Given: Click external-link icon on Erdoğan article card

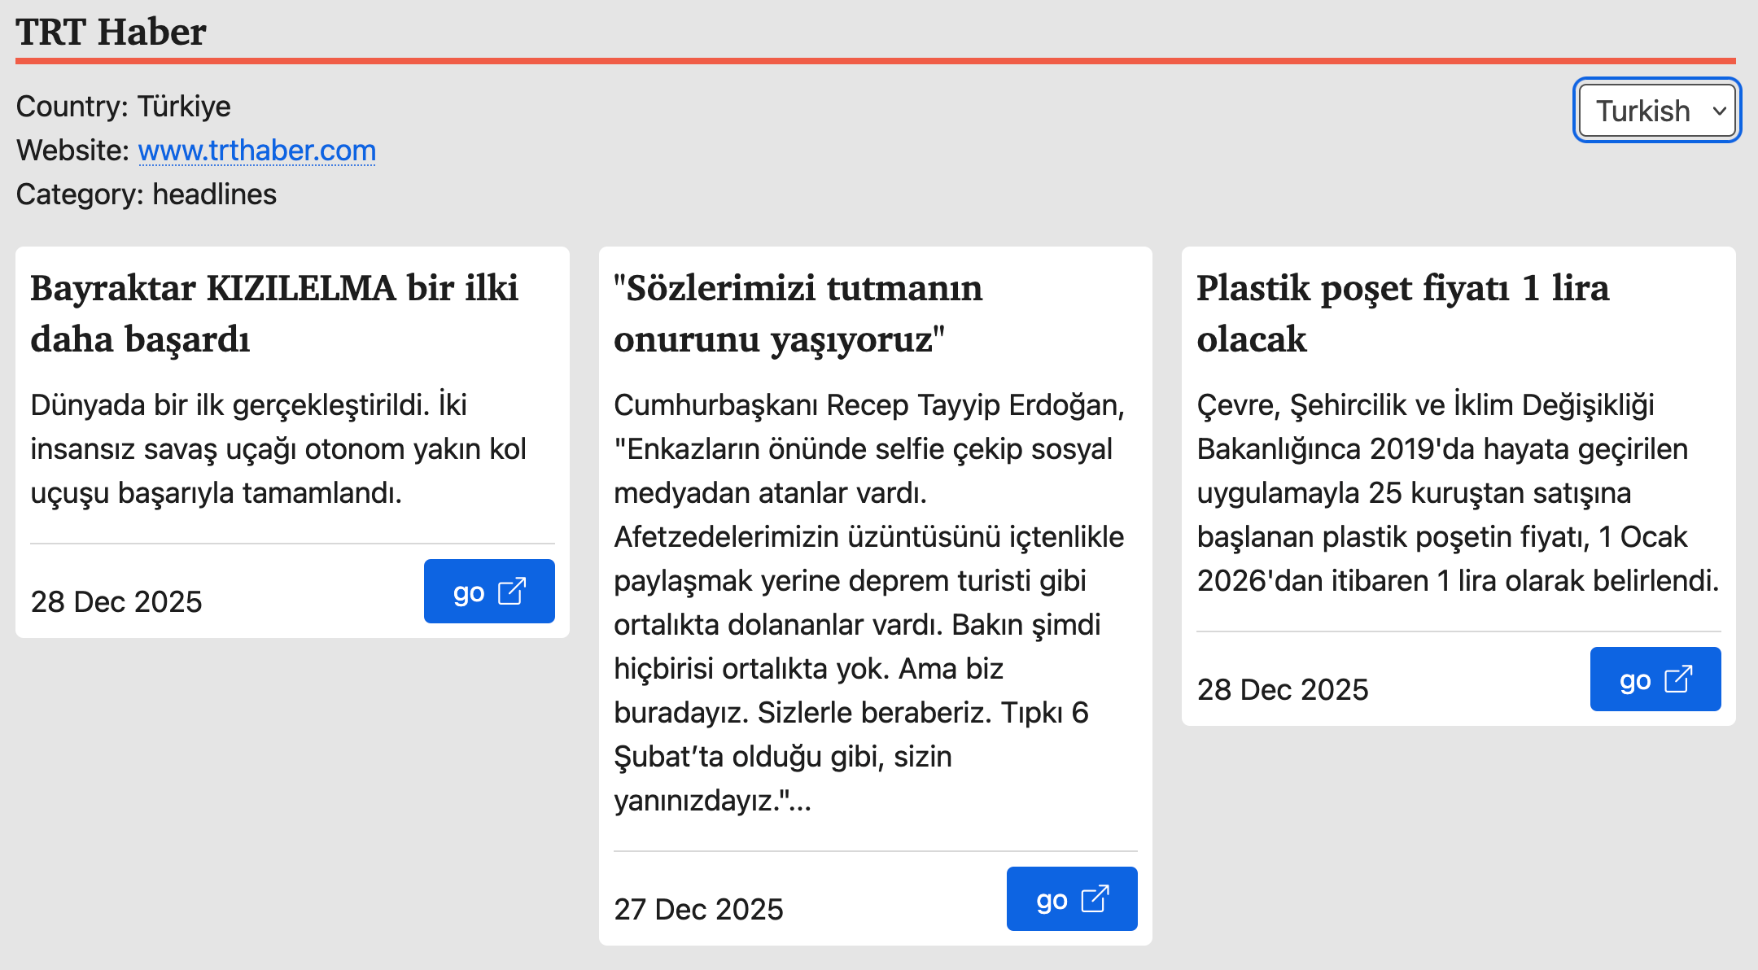Looking at the screenshot, I should 1095,898.
